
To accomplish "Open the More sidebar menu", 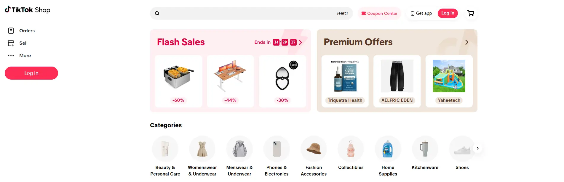I will (x=25, y=56).
